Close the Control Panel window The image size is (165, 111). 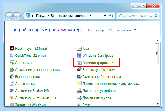point(153,6)
